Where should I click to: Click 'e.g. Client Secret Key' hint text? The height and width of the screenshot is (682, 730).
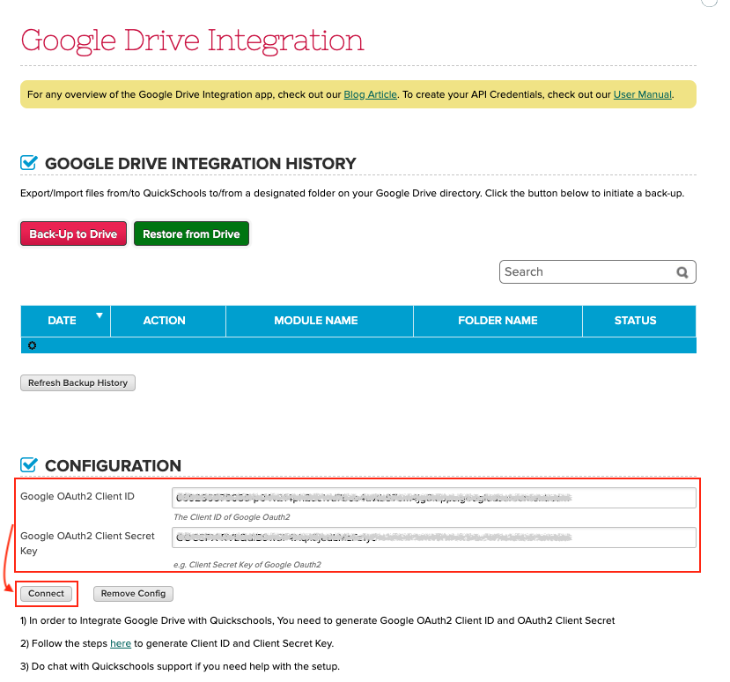(x=247, y=565)
